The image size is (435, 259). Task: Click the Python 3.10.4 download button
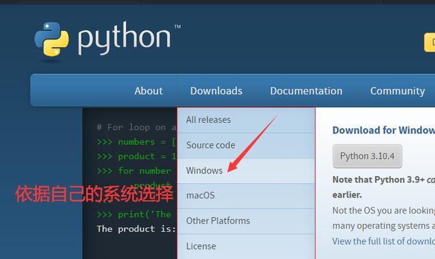(368, 156)
